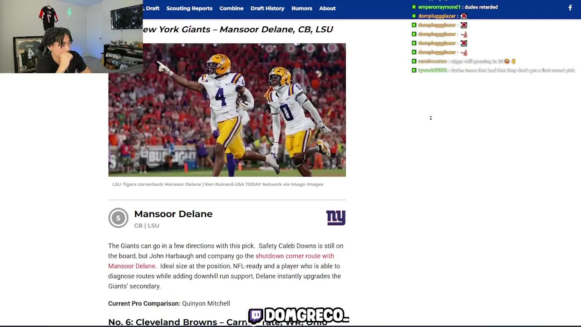Go to the Draft History page
This screenshot has width=581, height=327.
(267, 8)
